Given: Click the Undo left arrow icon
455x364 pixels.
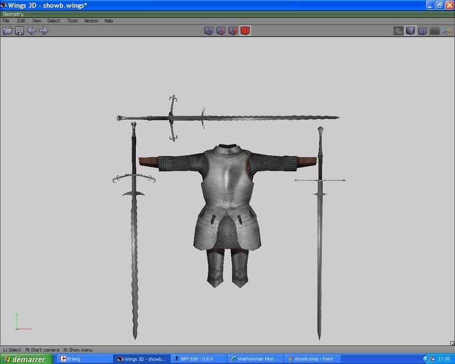Looking at the screenshot, I should pyautogui.click(x=31, y=30).
